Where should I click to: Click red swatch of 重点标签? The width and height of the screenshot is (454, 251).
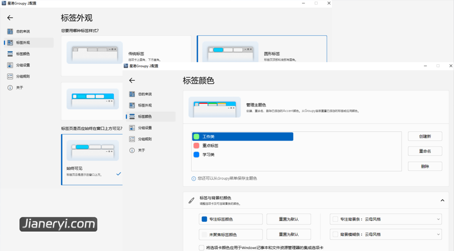coord(196,145)
